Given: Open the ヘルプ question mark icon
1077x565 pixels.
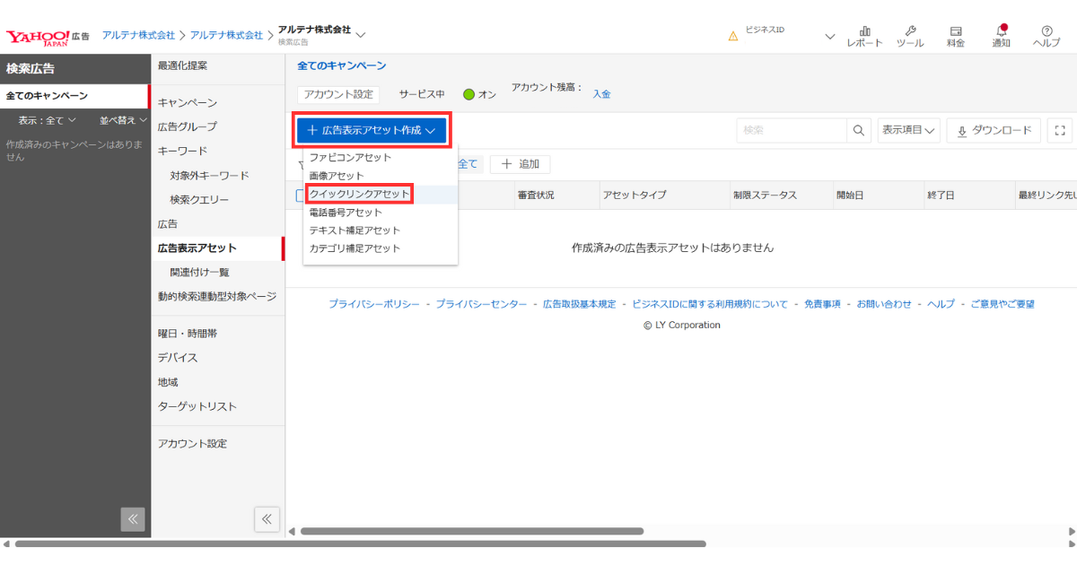Looking at the screenshot, I should pyautogui.click(x=1046, y=36).
